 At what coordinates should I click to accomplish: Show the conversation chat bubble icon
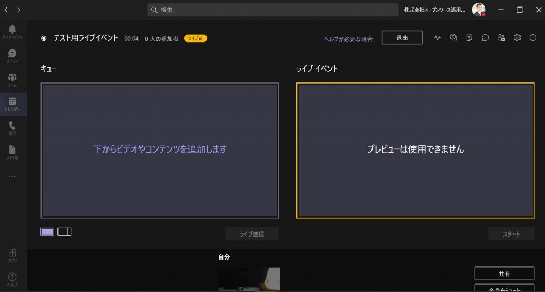pos(485,38)
